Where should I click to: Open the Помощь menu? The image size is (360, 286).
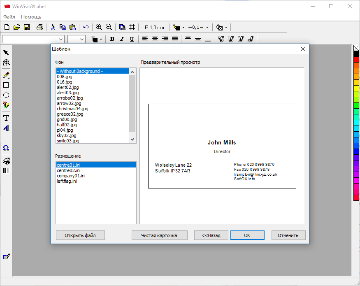(31, 17)
